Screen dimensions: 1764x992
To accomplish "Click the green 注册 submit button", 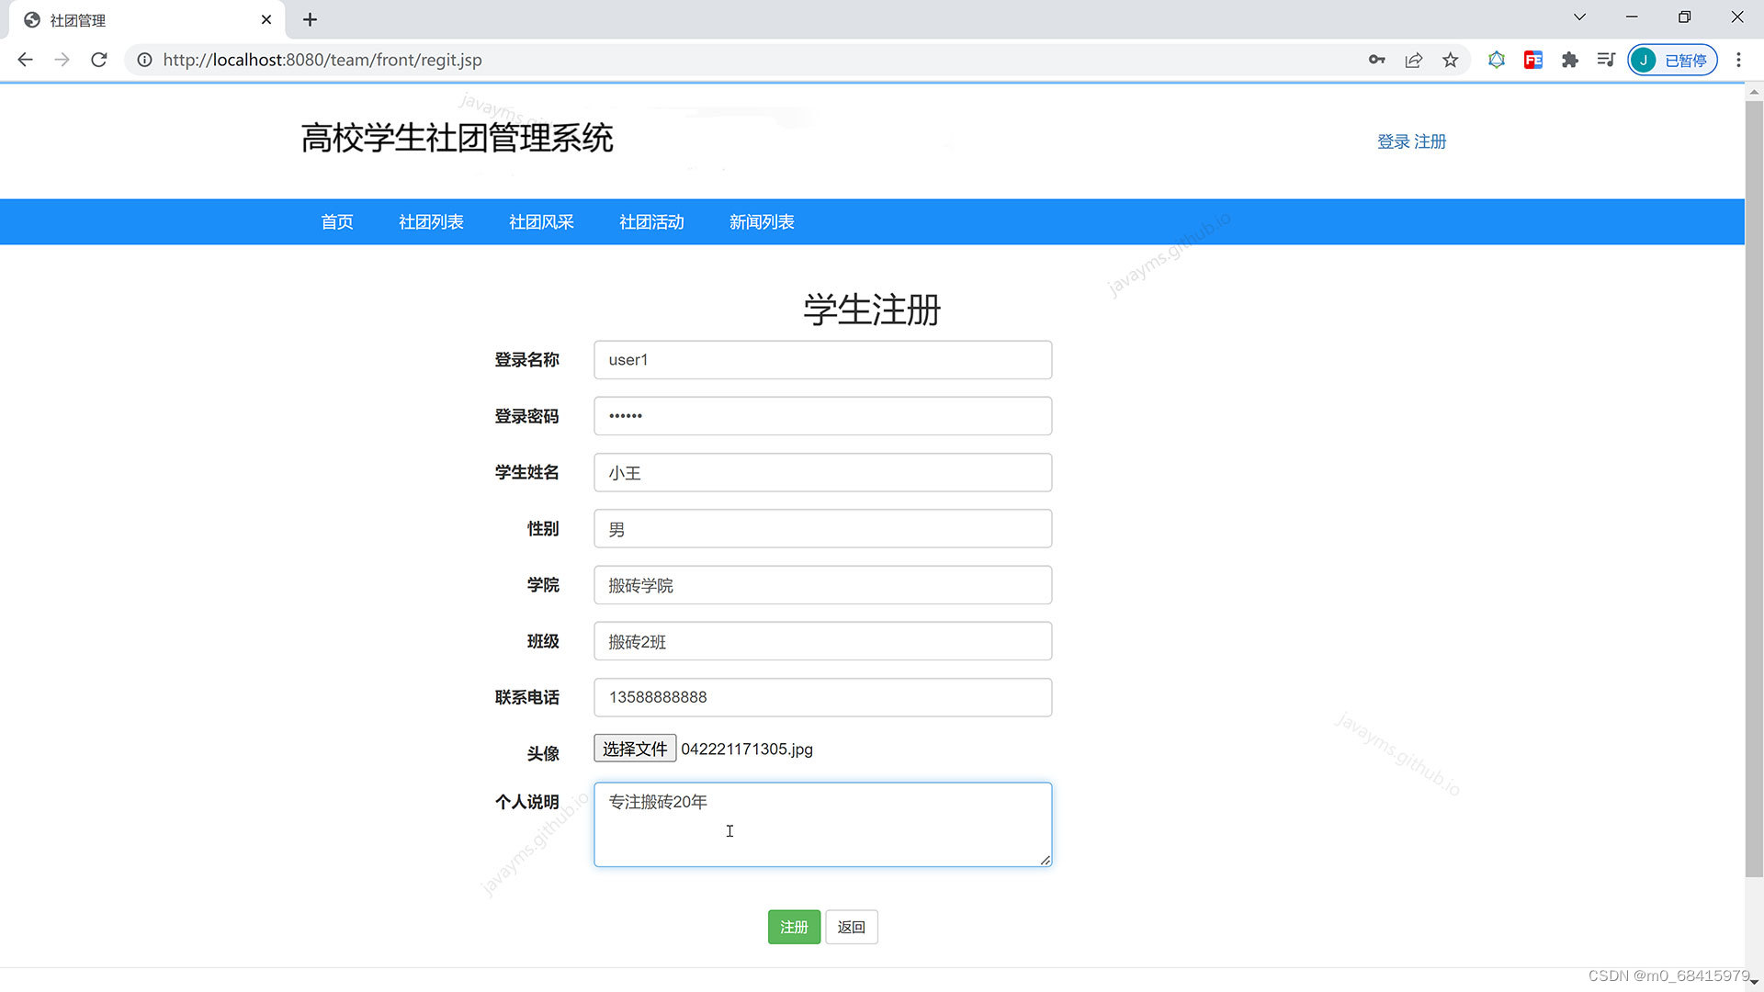I will (794, 927).
